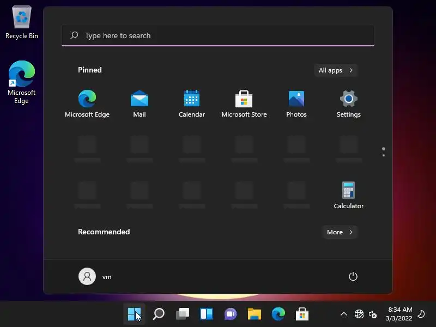Open More recommended items
Viewport: 436px width, 327px height.
340,232
